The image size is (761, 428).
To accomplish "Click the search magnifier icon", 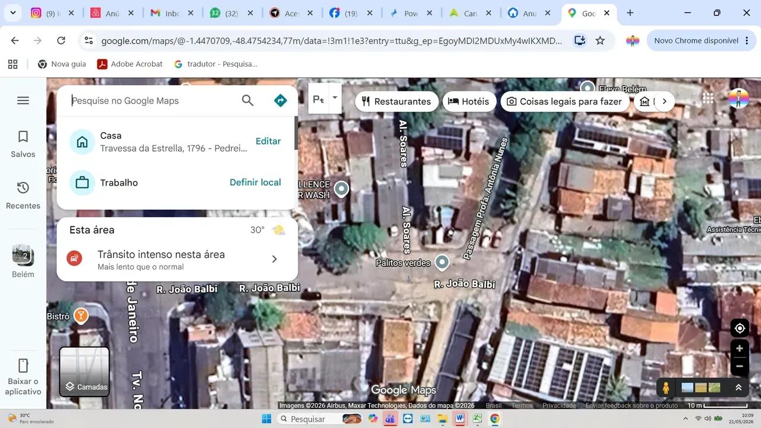I will coord(248,100).
